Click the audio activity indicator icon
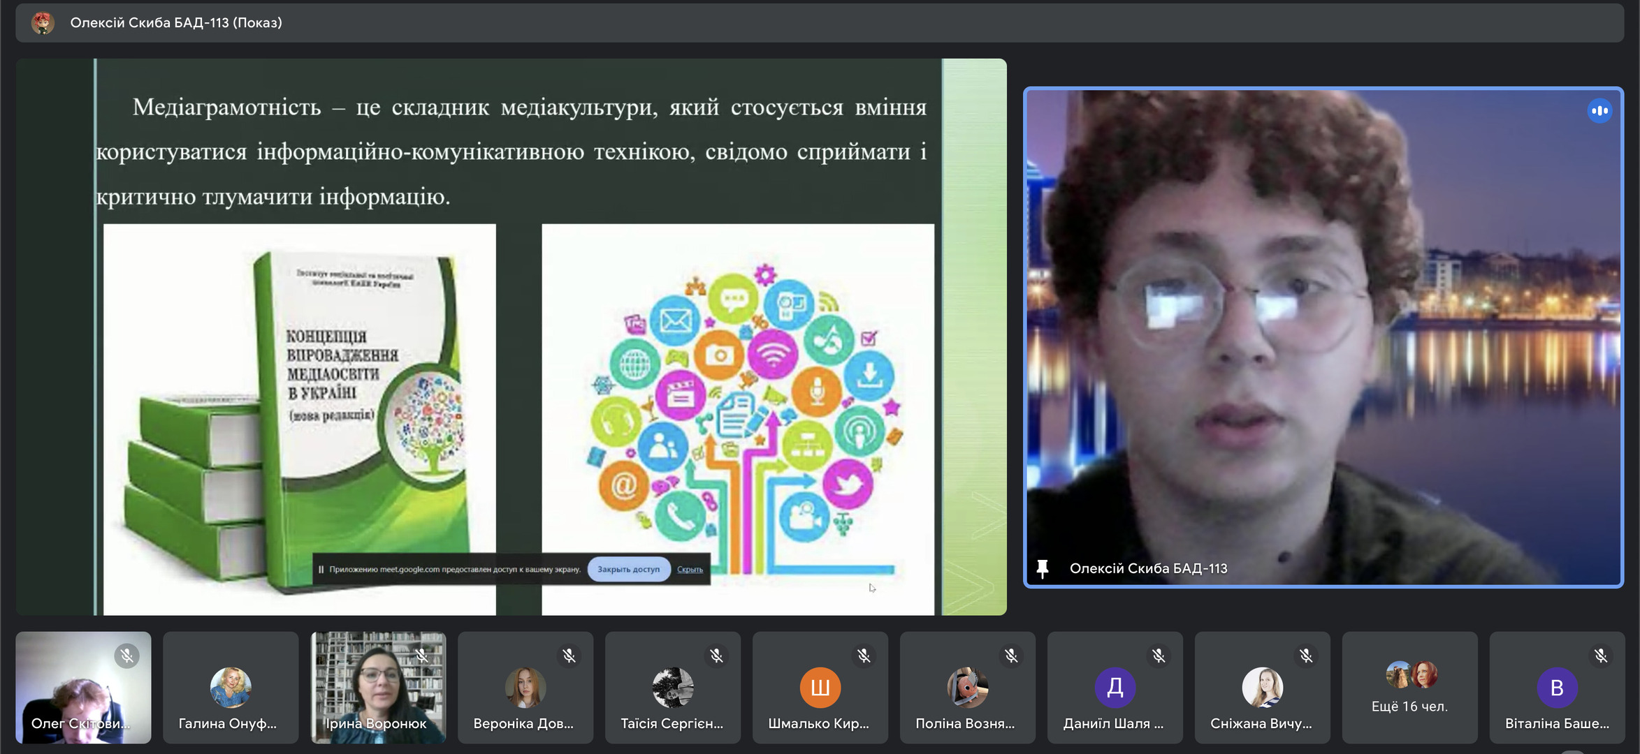 [x=1599, y=111]
